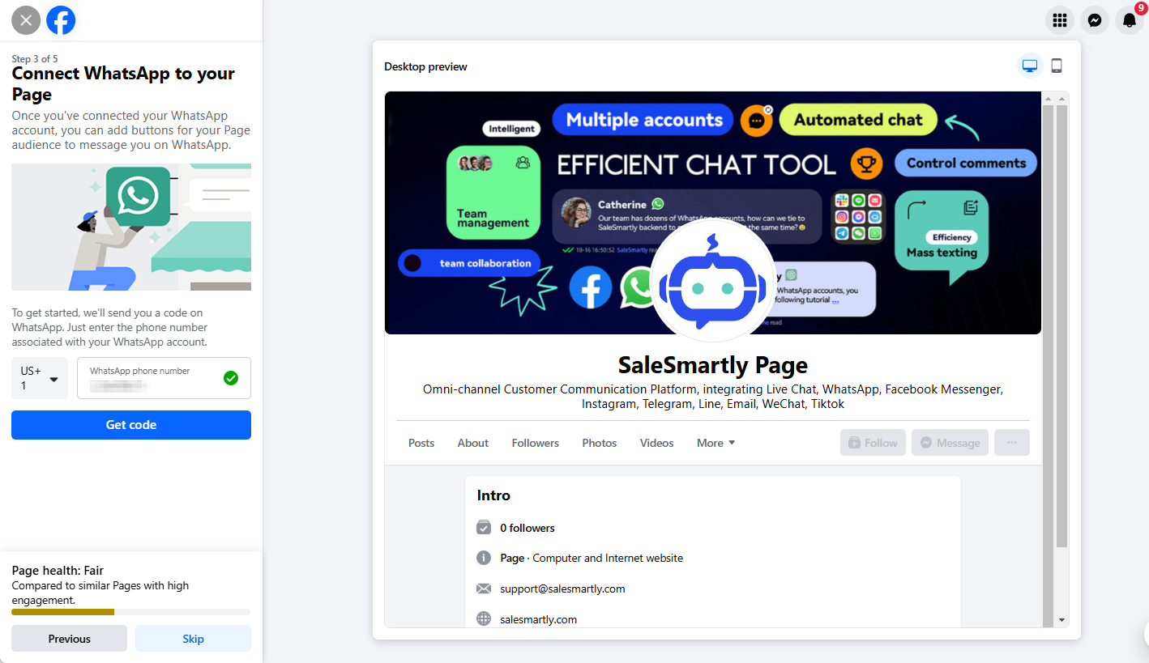Image resolution: width=1149 pixels, height=663 pixels.
Task: Skip the WhatsApp connection step
Action: (193, 639)
